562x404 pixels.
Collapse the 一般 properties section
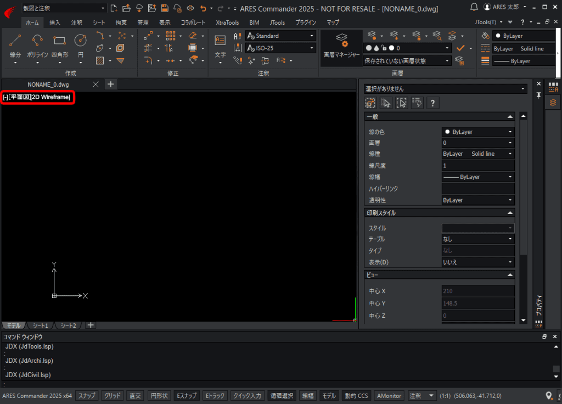[510, 116]
